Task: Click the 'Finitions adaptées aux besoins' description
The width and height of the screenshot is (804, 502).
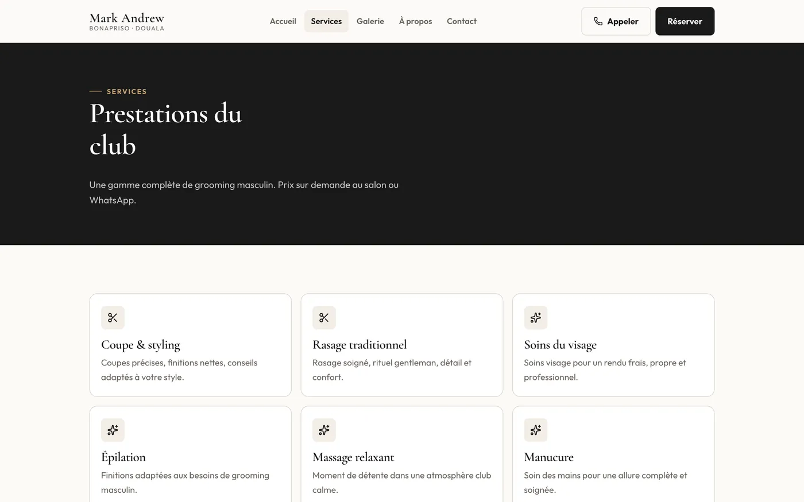Action: 185,482
